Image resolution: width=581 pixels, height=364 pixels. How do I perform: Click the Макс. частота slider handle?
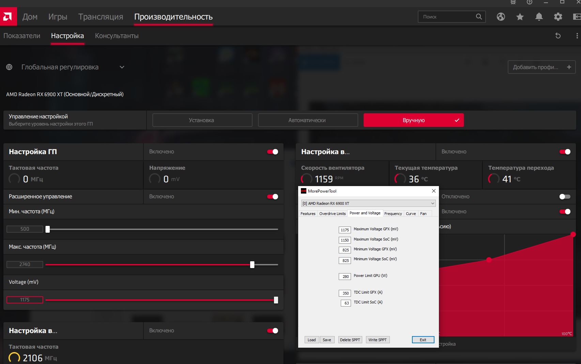coord(252,265)
